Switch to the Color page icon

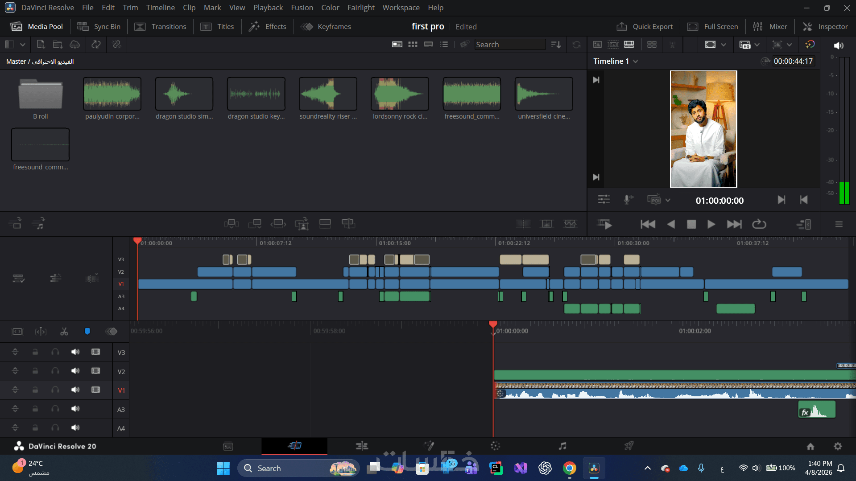tap(495, 446)
